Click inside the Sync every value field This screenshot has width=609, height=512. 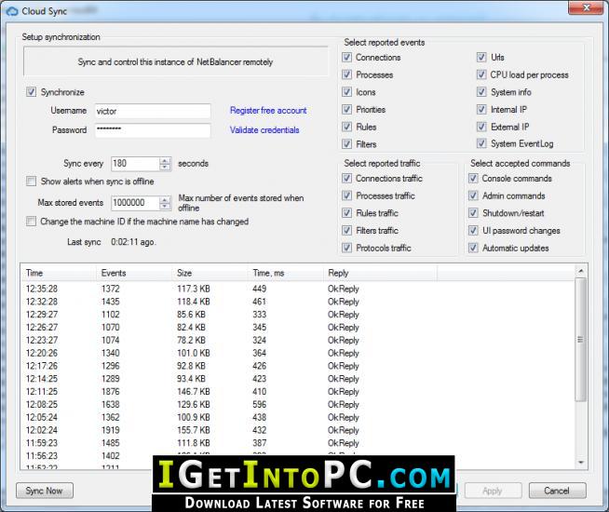point(135,164)
